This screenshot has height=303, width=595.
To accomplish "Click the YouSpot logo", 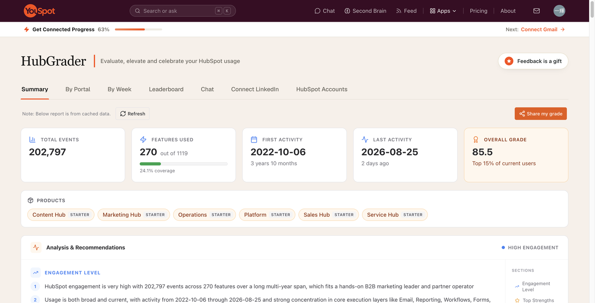I will point(39,11).
